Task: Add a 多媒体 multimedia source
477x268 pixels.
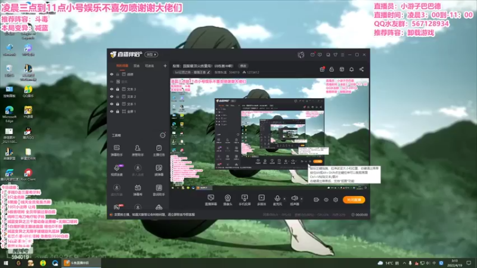Action: click(x=261, y=200)
